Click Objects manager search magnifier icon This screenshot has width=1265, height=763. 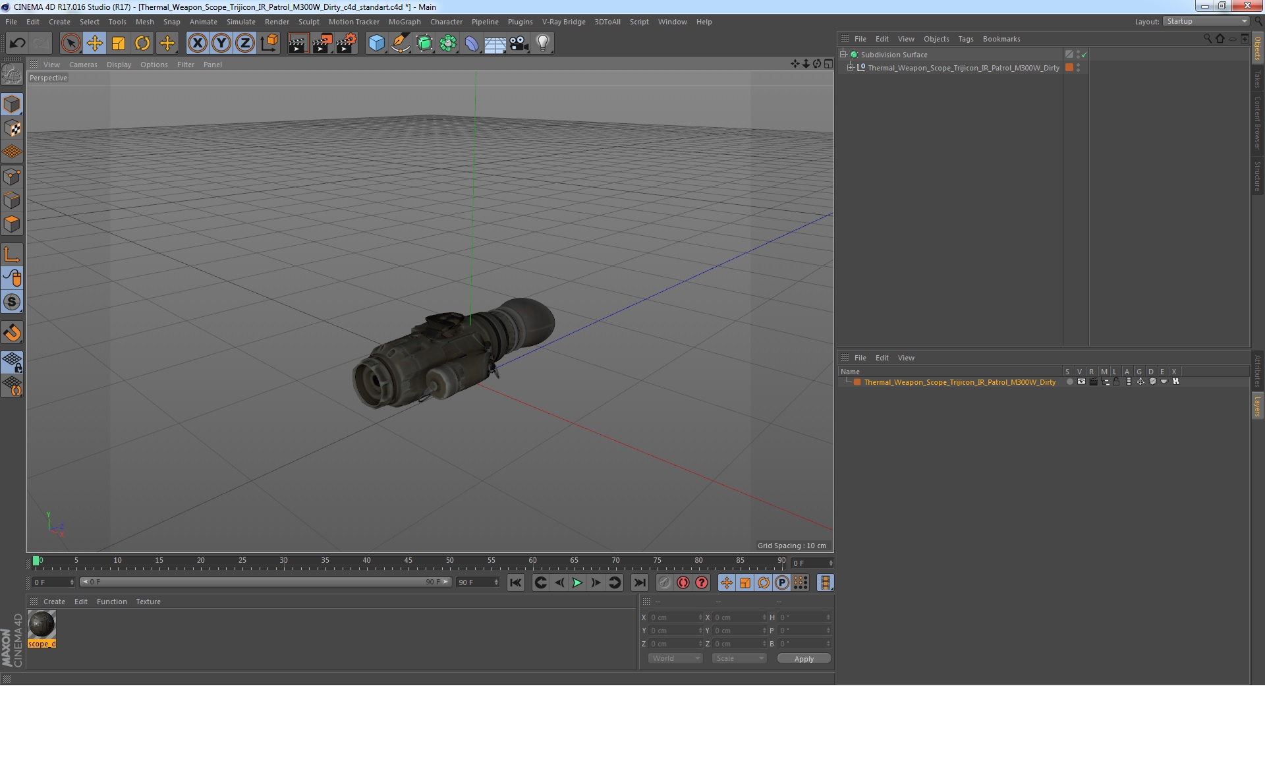coord(1207,38)
